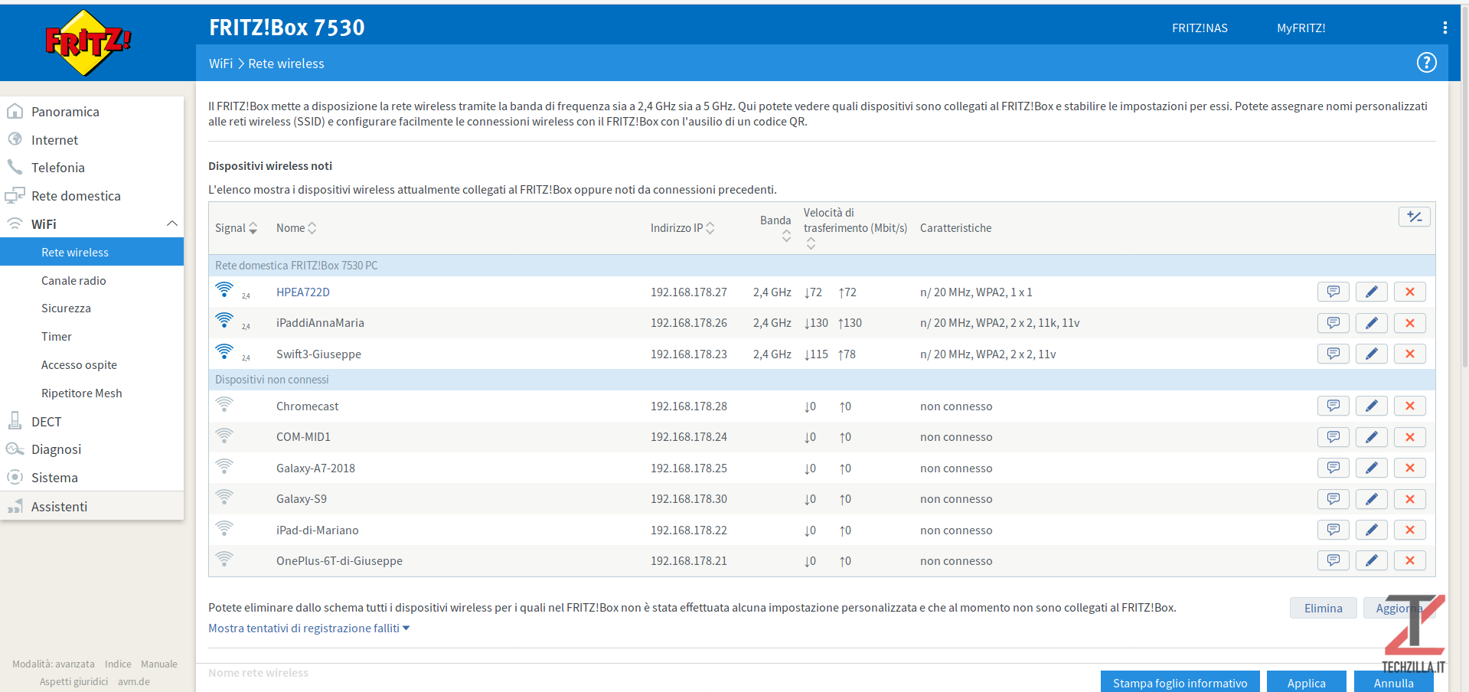Open details for Swift3-Giuseppe

[x=1333, y=354]
